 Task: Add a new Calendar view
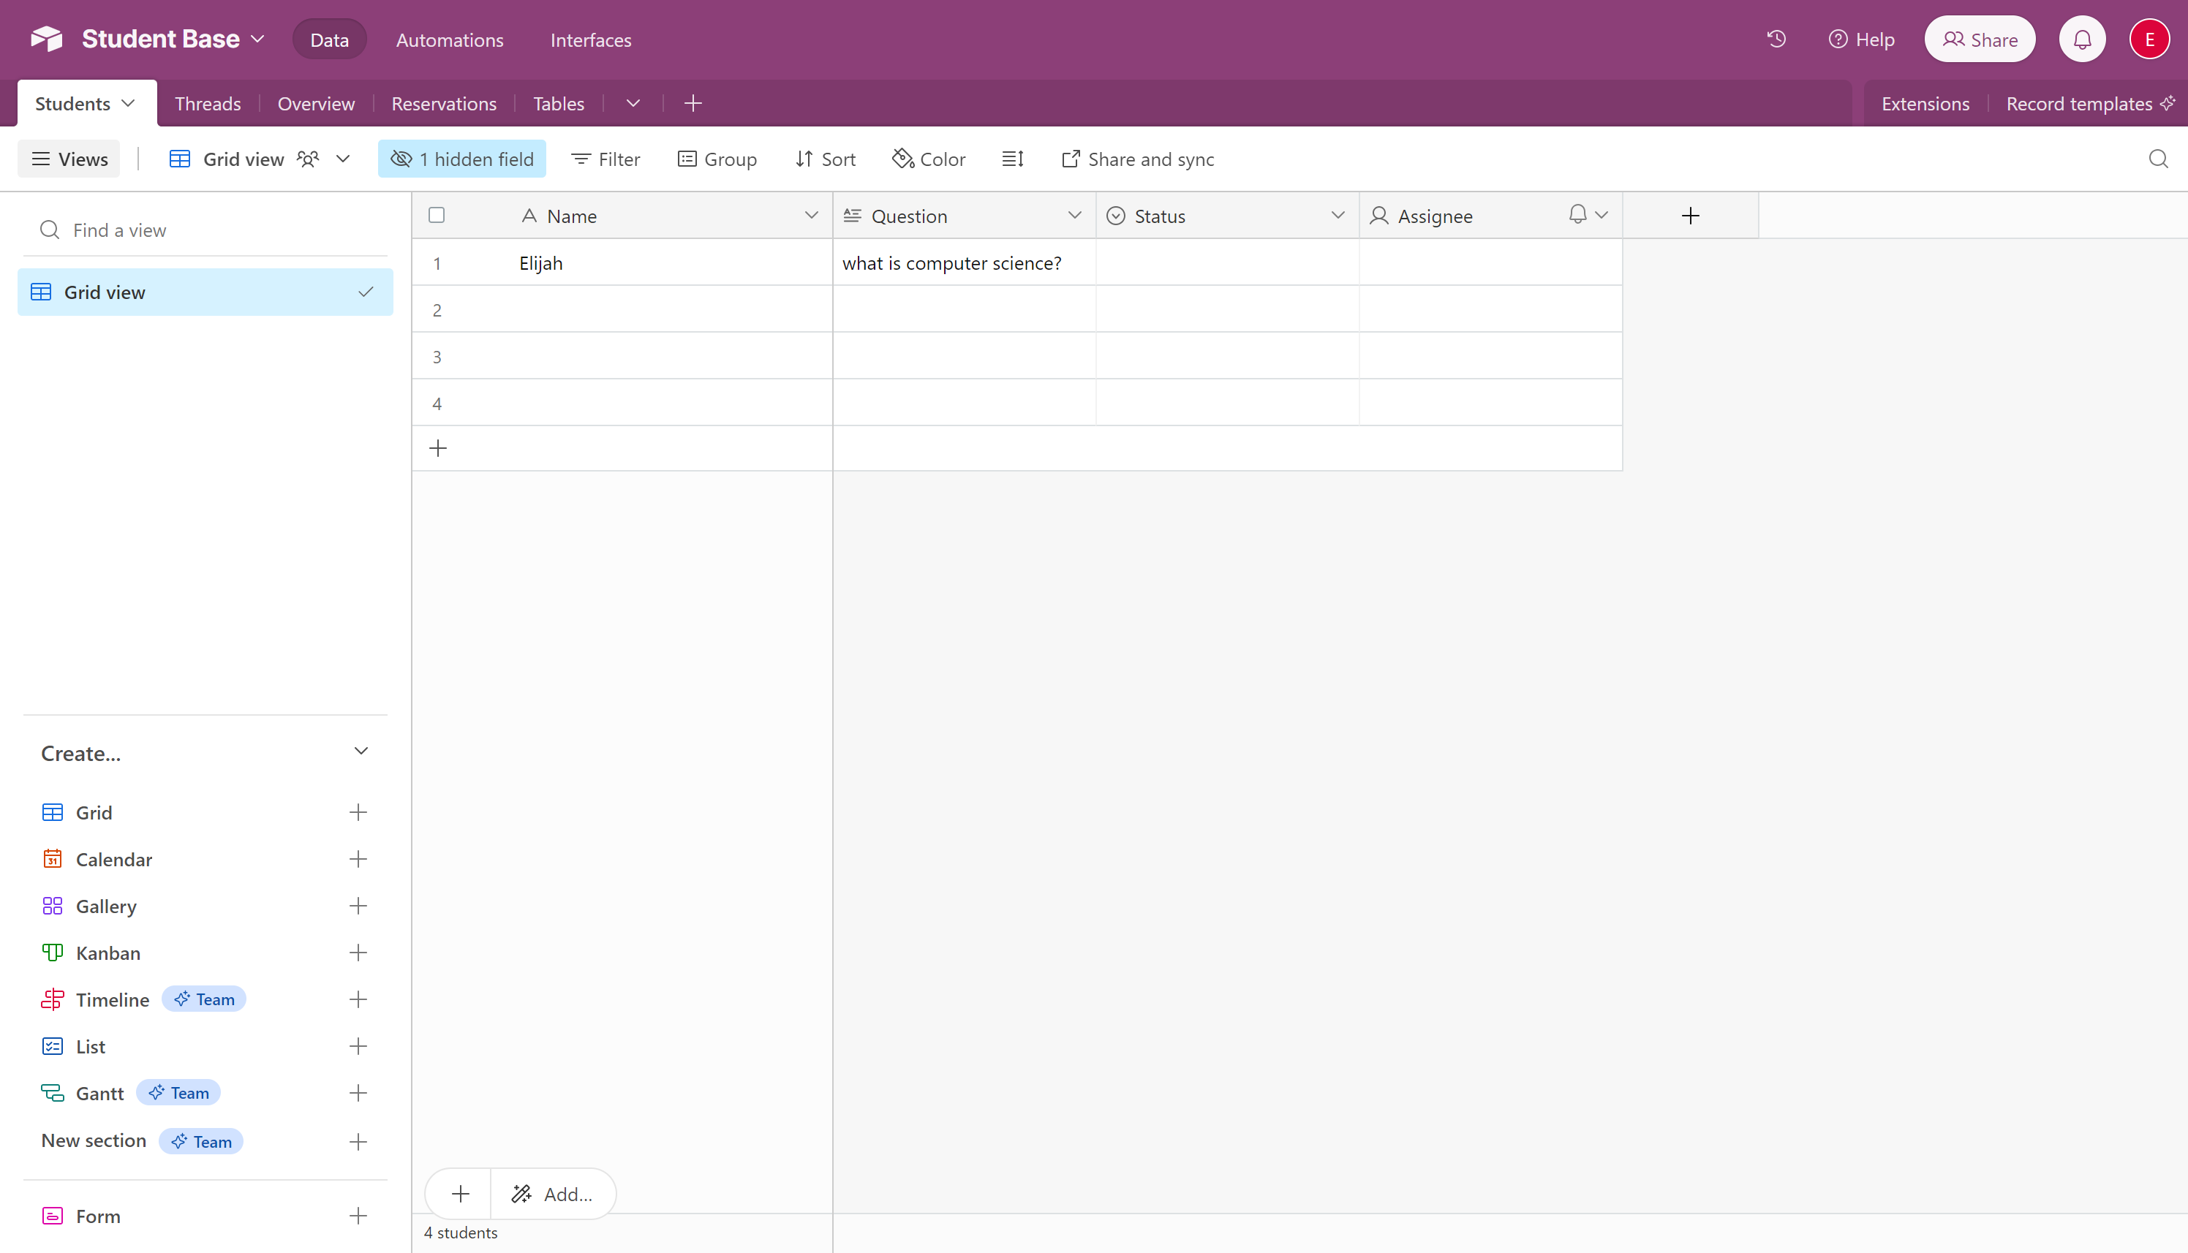point(357,859)
